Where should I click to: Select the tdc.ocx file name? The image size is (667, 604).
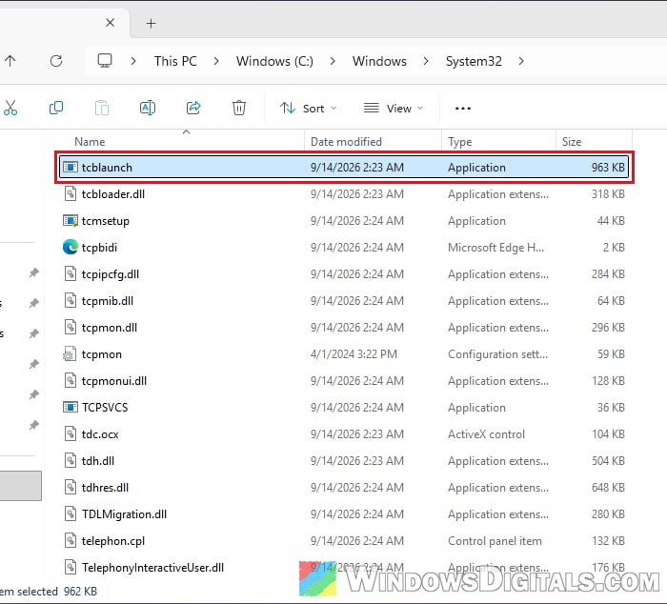coord(100,434)
